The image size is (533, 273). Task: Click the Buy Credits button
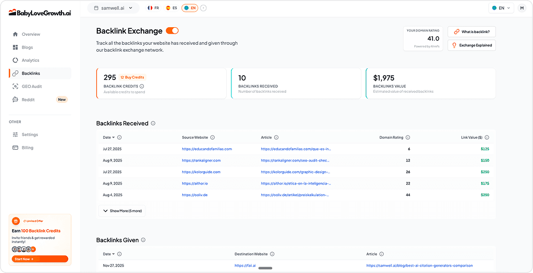point(132,77)
